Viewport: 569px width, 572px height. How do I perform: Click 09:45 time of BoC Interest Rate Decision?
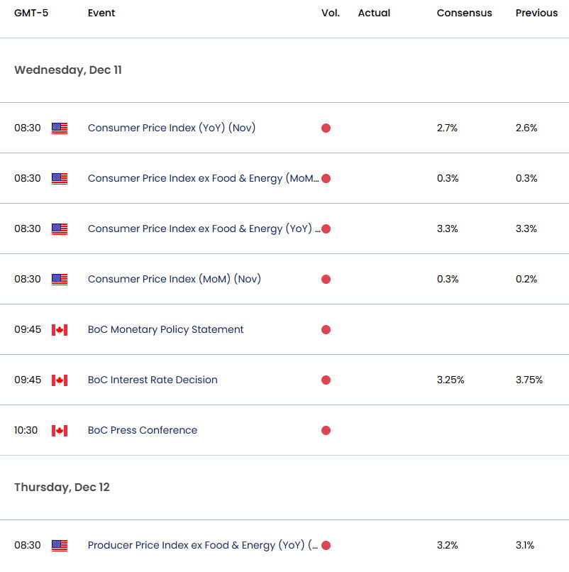click(x=28, y=380)
